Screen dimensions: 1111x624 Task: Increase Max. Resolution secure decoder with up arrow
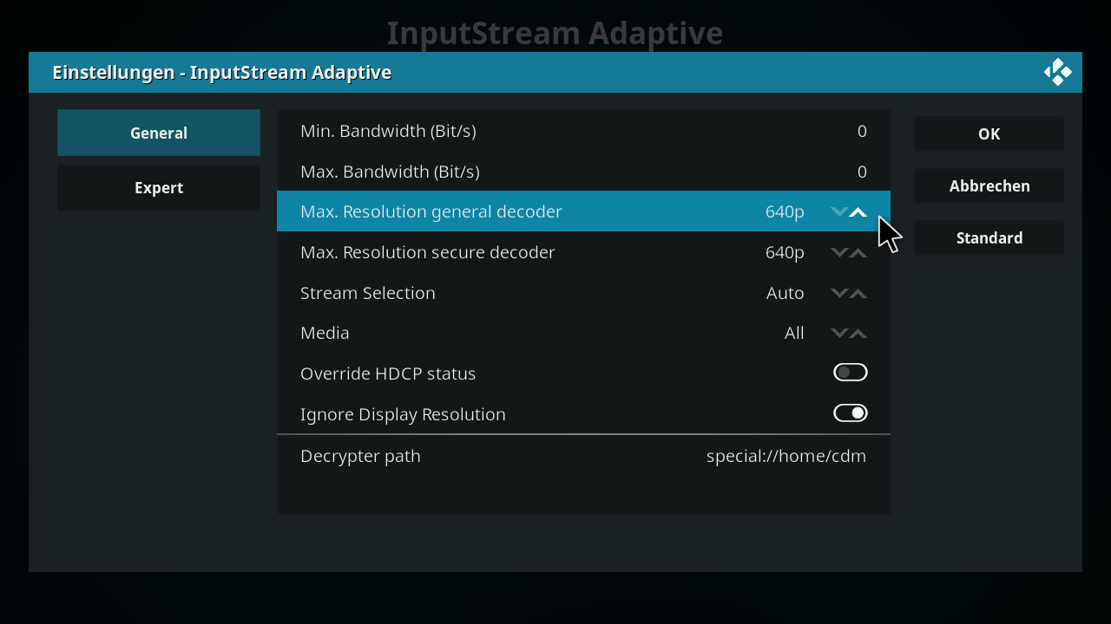point(858,253)
